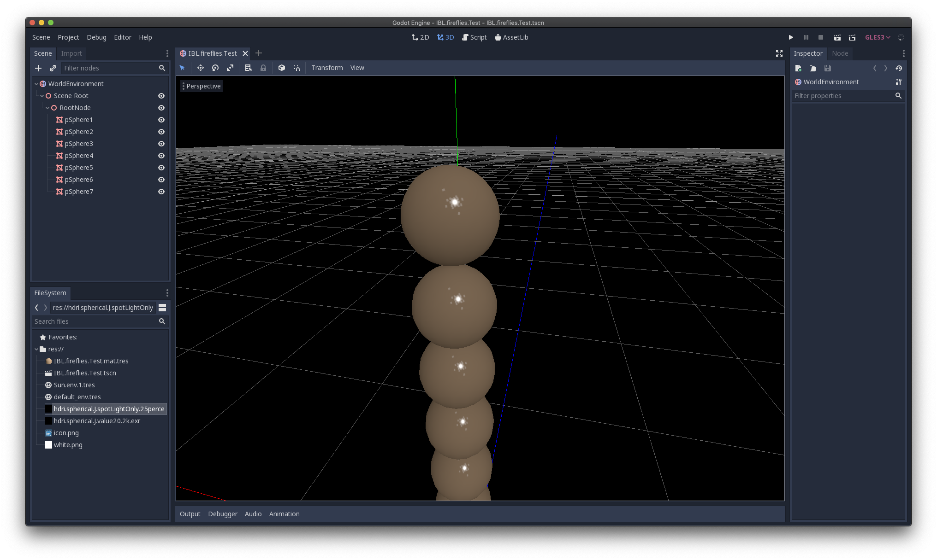
Task: Select the Rotate mode tool
Action: point(215,68)
